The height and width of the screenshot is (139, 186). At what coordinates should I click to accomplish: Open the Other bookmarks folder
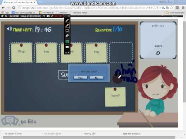(175, 13)
